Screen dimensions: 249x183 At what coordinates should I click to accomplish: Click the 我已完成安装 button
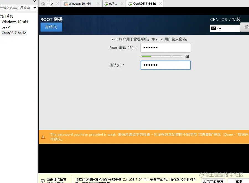click(213, 181)
